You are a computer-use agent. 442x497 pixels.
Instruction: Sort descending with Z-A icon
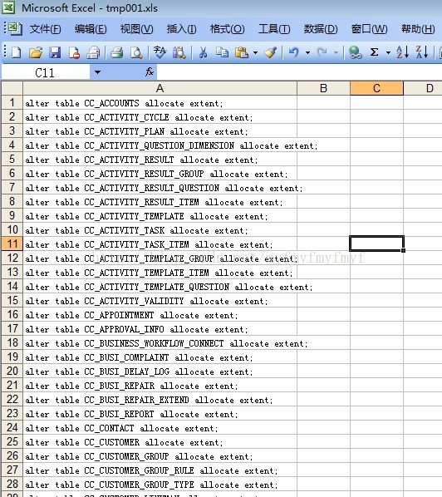422,52
